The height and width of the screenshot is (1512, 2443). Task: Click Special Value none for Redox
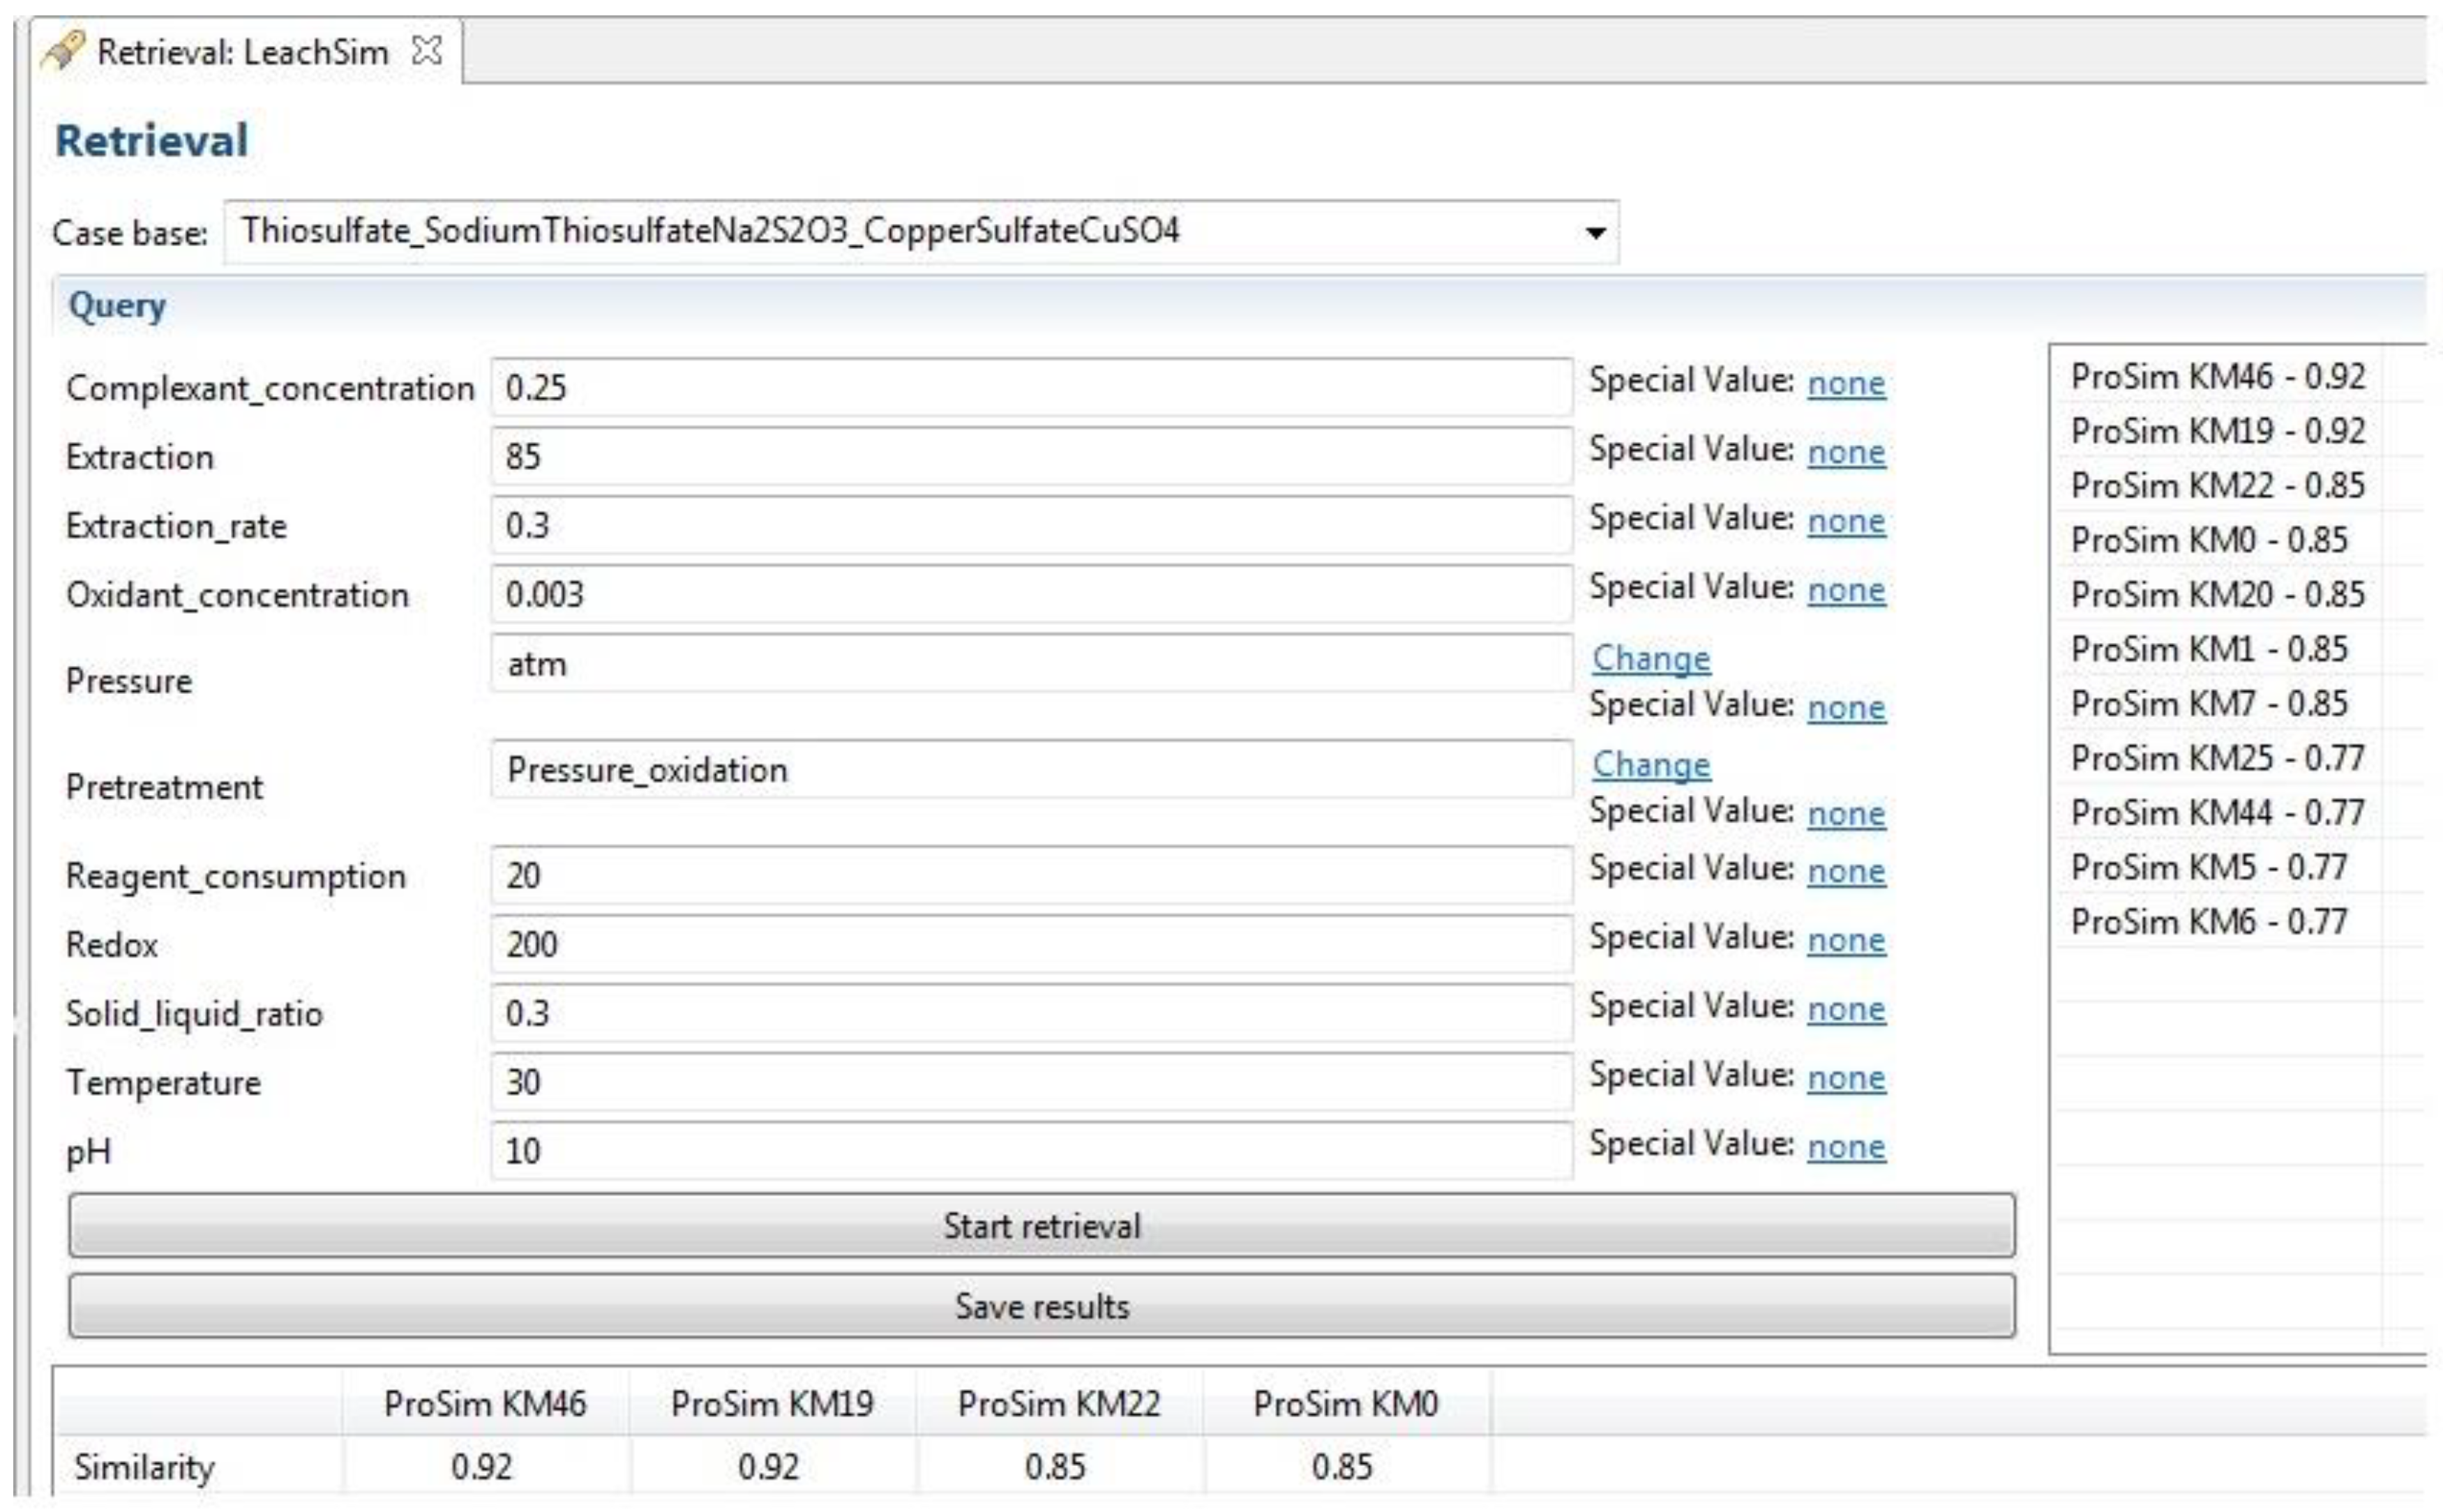pos(1846,940)
